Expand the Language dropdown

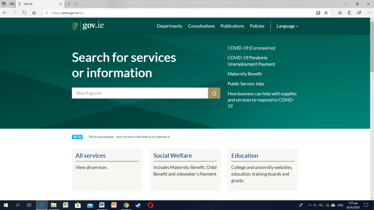pos(287,26)
